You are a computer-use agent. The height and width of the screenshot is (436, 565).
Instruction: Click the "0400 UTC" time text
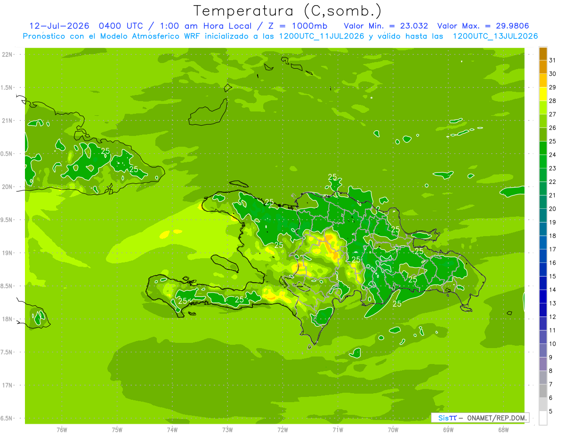[121, 26]
